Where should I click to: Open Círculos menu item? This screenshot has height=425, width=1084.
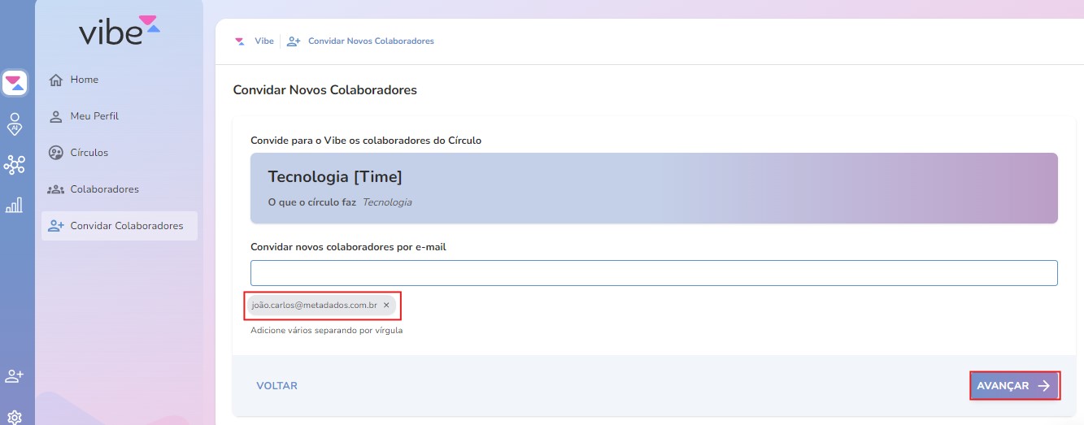(x=120, y=153)
